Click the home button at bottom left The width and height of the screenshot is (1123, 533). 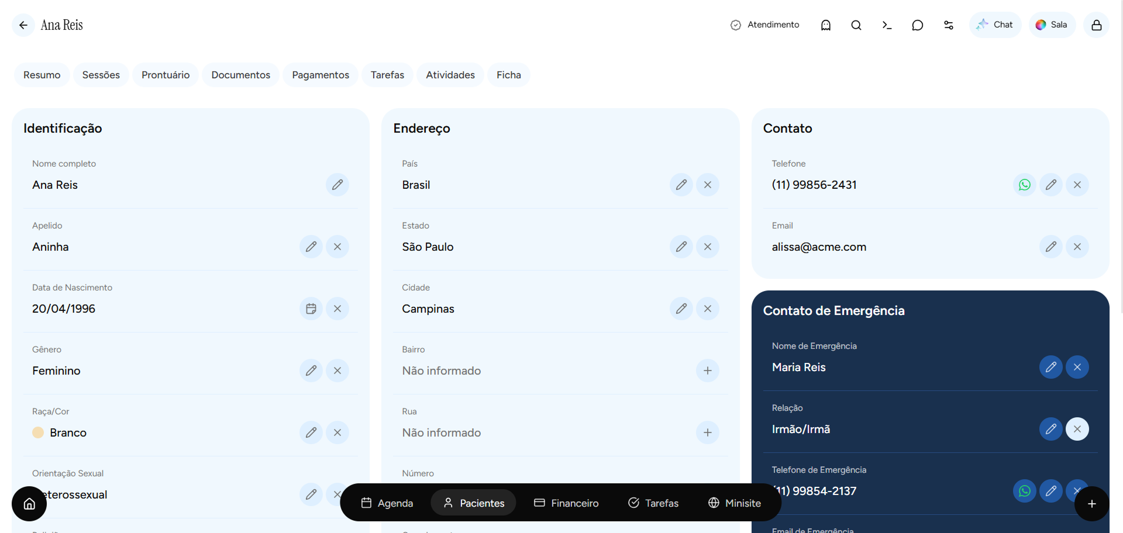point(29,504)
